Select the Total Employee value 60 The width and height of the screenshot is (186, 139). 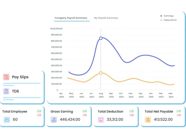click(x=15, y=119)
